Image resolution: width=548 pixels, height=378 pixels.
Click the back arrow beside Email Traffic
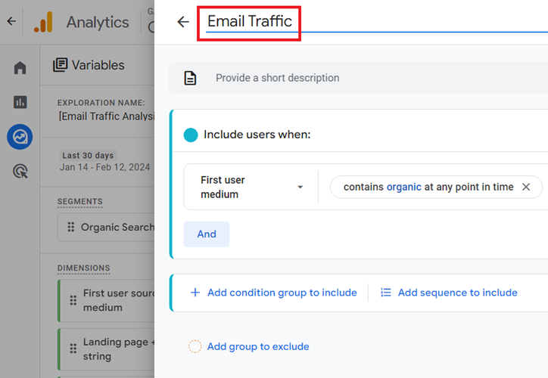183,22
